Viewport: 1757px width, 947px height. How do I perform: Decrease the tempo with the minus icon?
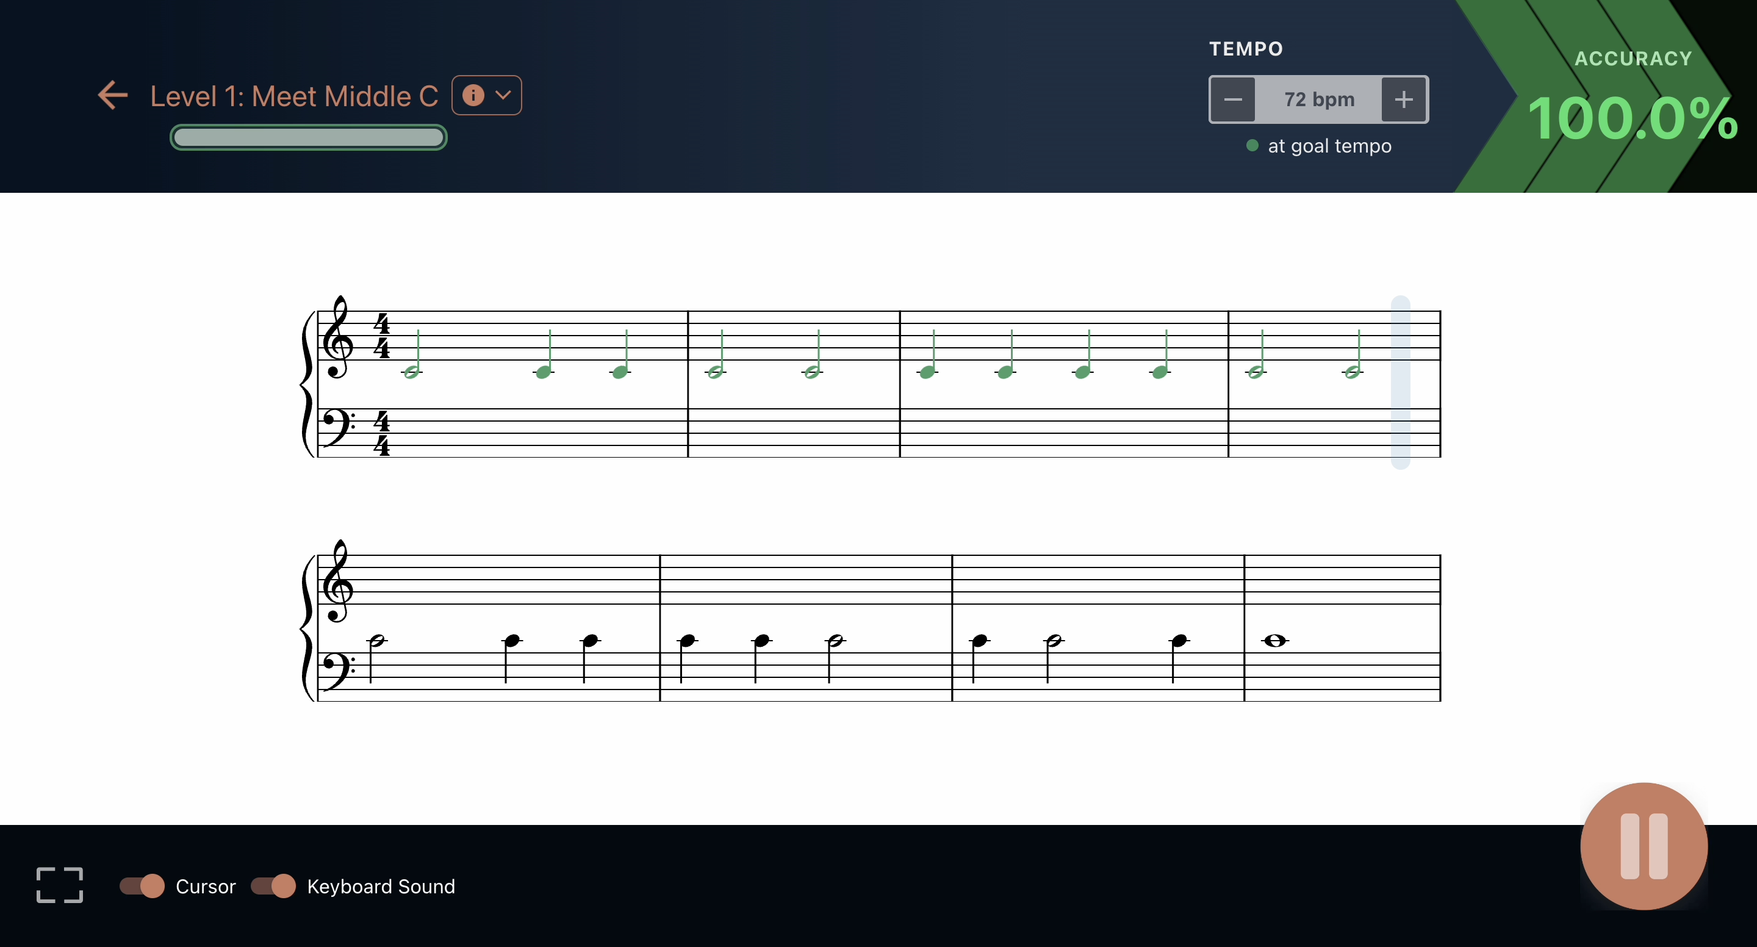(1233, 99)
